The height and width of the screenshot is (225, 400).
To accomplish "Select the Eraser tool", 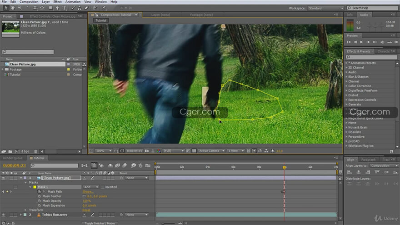I will [87, 8].
